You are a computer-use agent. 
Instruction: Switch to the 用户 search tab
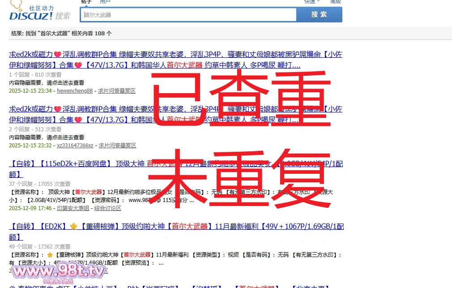[x=105, y=2]
